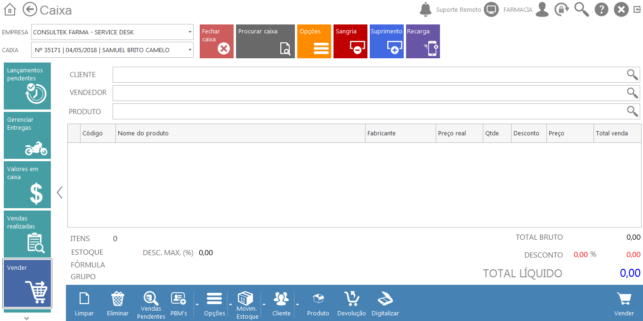This screenshot has height=321, width=643.
Task: Click Limpar in the bottom toolbar
Action: tap(84, 304)
